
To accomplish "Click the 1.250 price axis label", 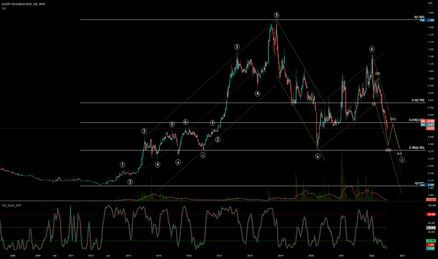I will (x=431, y=49).
